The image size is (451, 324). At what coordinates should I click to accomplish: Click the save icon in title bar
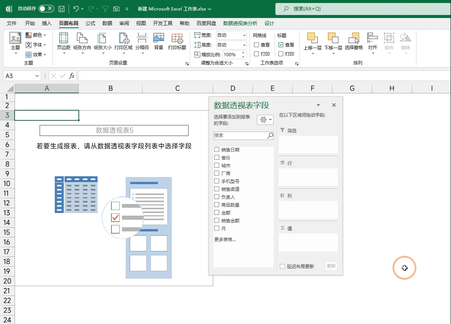tap(62, 9)
